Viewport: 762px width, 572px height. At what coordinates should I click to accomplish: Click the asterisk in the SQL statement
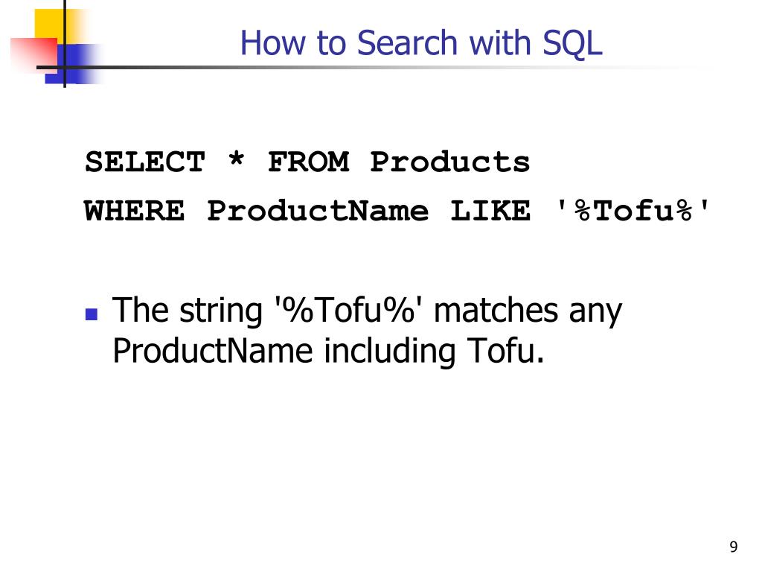(x=236, y=159)
